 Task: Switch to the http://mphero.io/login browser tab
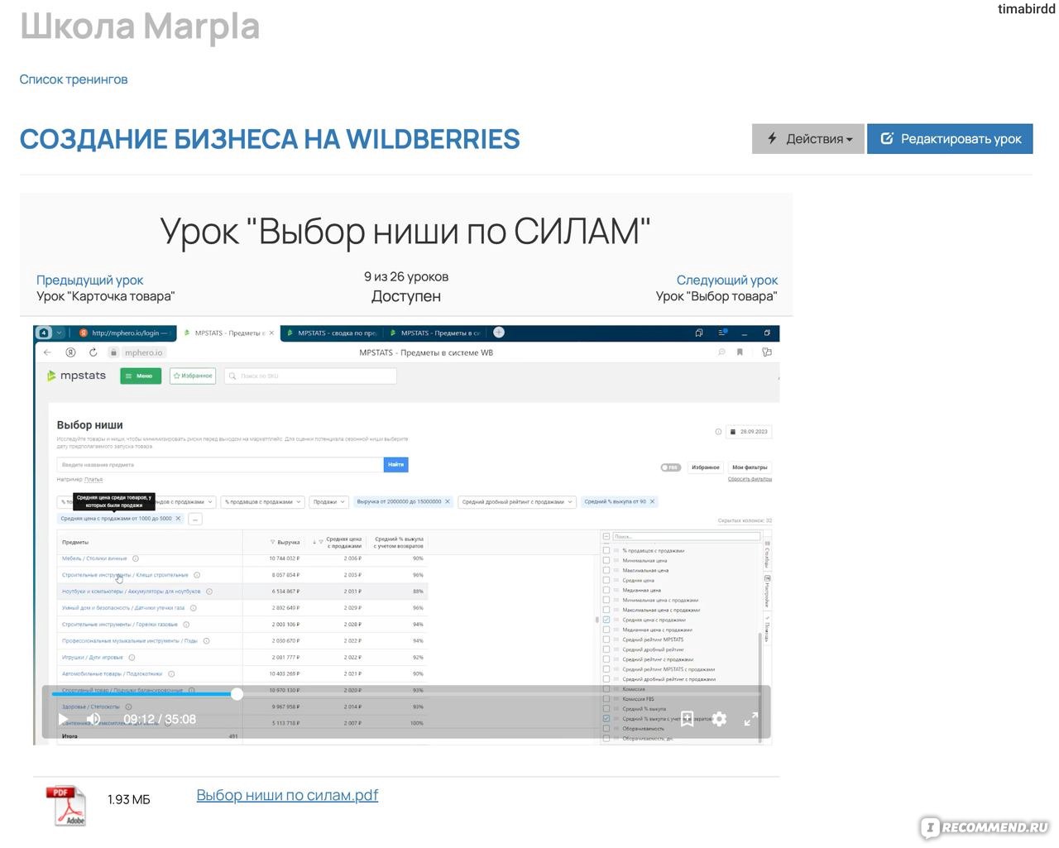[x=124, y=333]
